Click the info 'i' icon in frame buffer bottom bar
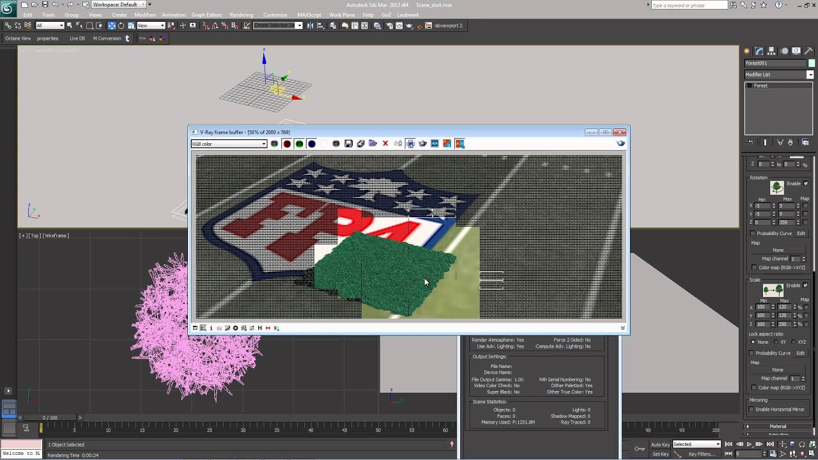 (211, 328)
